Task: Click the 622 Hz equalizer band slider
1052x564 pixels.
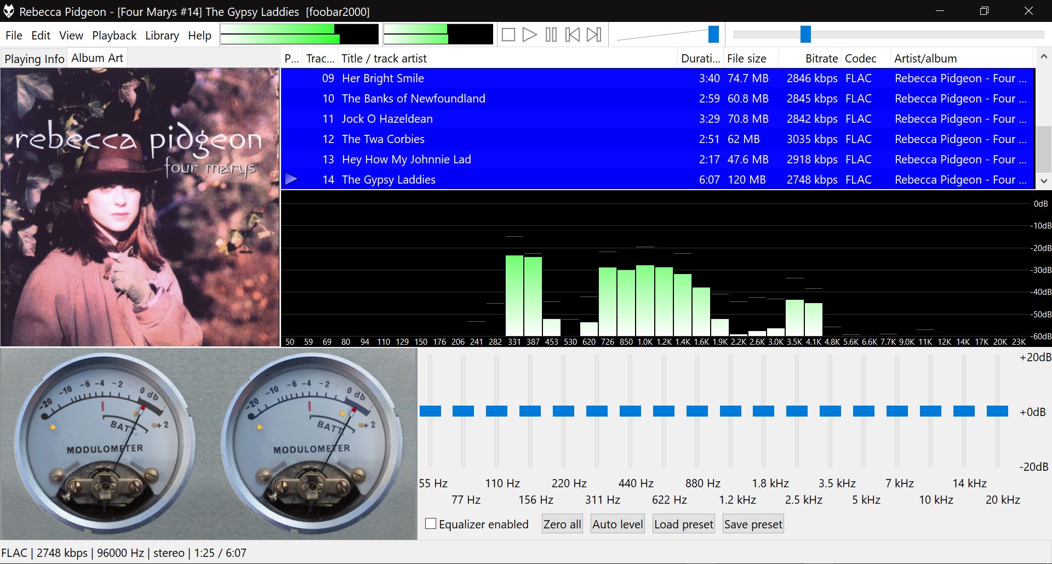Action: [x=664, y=411]
